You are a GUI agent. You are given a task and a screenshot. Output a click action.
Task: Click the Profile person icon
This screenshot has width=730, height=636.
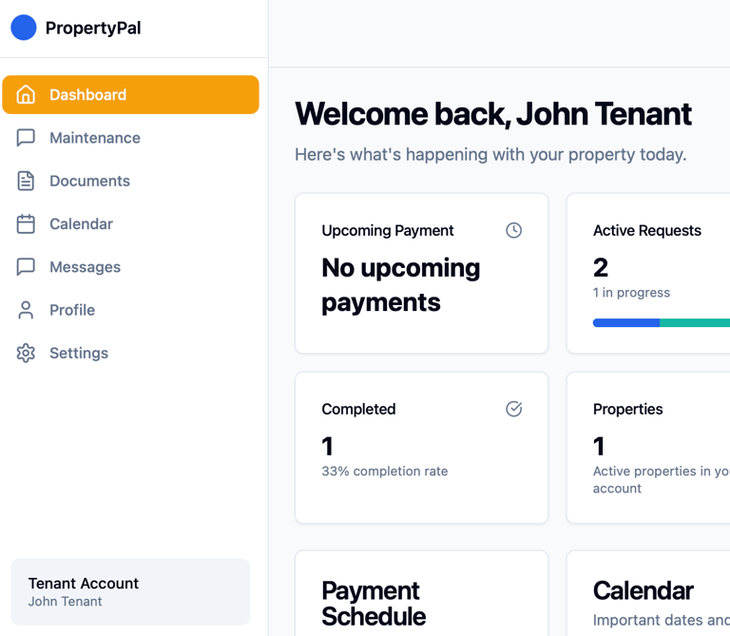[26, 310]
